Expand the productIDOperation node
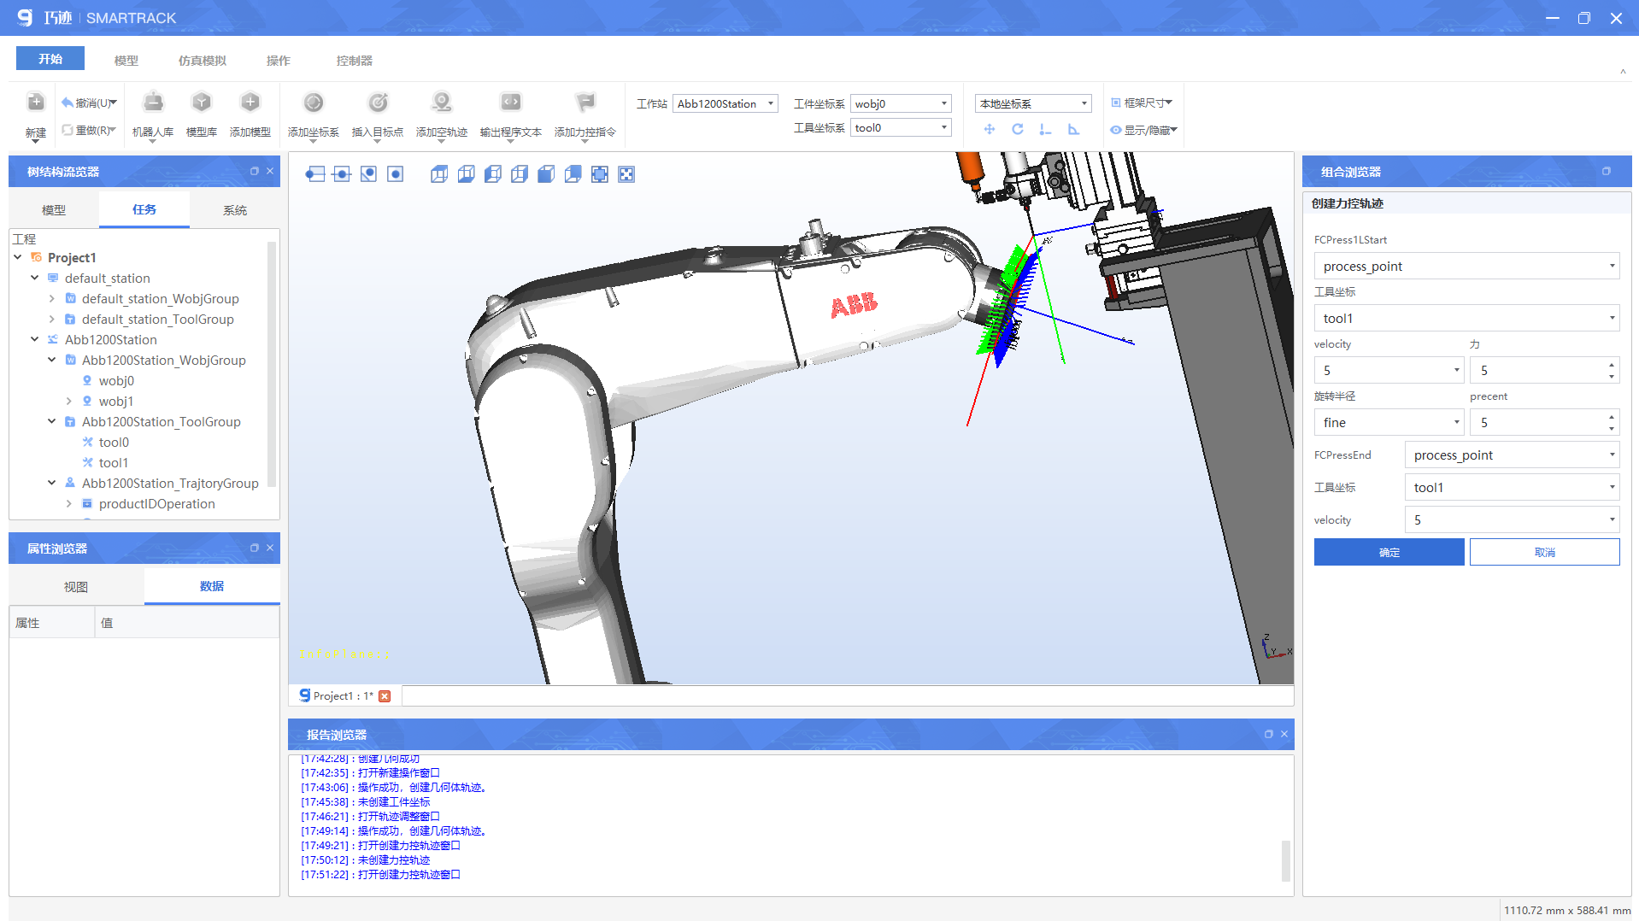This screenshot has height=921, width=1639. (69, 503)
